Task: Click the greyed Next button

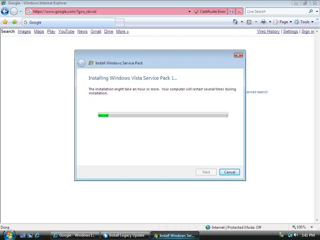Action: click(x=206, y=172)
